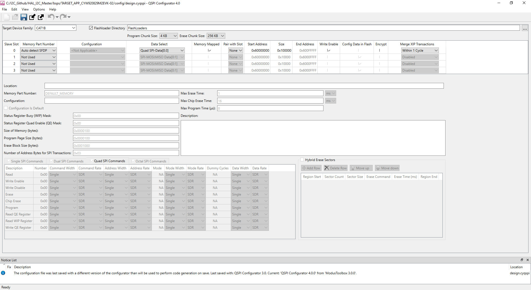Screen dimensions: 531x290
Task: Click the Write QE Register row description
Action: coord(18,228)
